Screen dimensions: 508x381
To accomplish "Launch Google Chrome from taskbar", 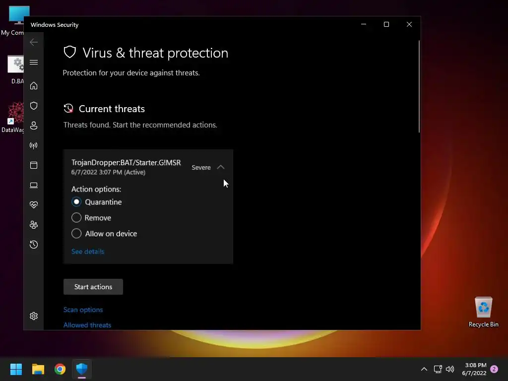I will [x=60, y=369].
